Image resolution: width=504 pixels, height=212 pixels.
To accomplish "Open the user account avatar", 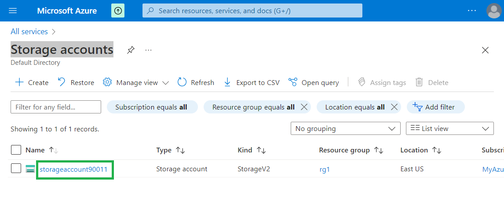I will (x=494, y=11).
